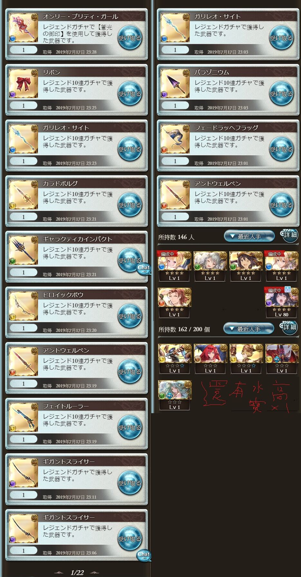Go to the next page arrow beside 1/22
The height and width of the screenshot is (577, 301).
pyautogui.click(x=94, y=572)
